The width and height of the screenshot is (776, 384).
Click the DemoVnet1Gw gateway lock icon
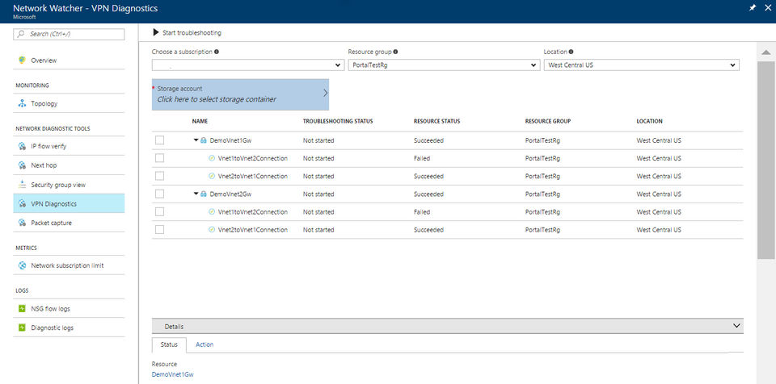[x=204, y=140]
